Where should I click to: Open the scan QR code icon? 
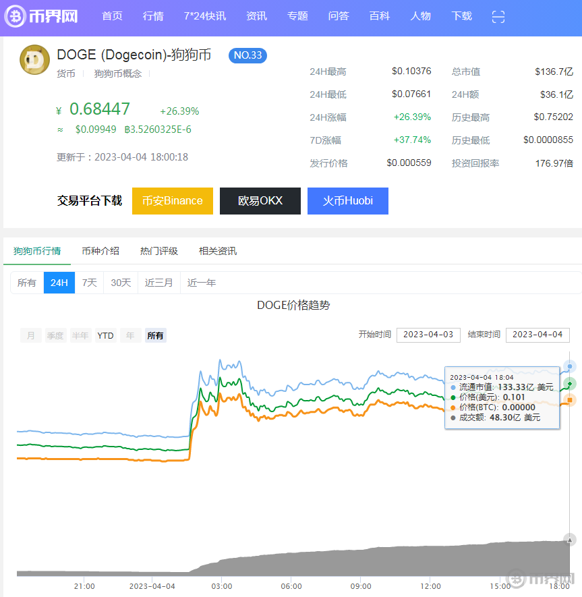498,16
